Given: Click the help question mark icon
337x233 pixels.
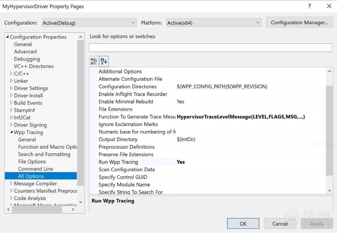Looking at the screenshot, I should click(x=310, y=6).
